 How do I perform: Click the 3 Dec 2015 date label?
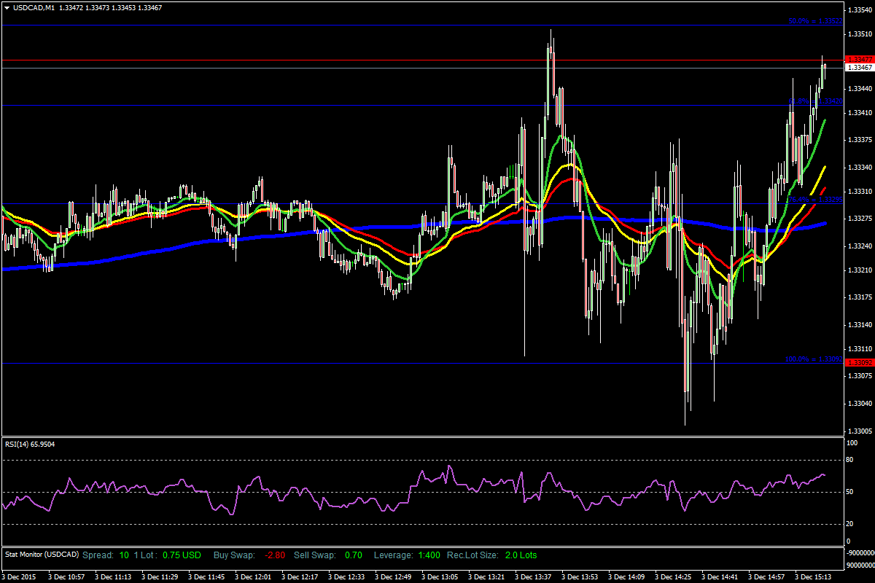[x=20, y=576]
